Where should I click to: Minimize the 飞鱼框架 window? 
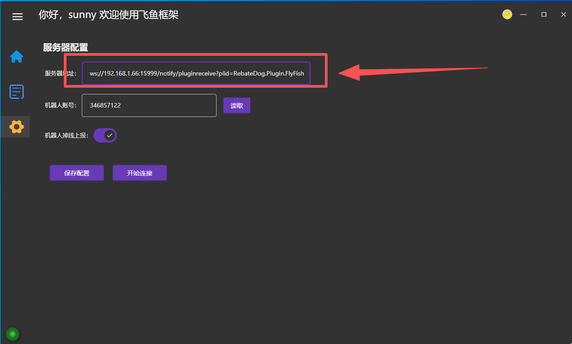click(523, 15)
